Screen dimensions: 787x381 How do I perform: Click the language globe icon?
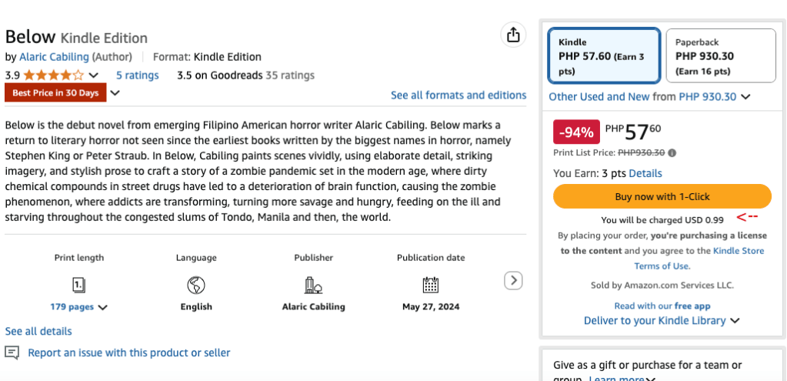tap(196, 286)
